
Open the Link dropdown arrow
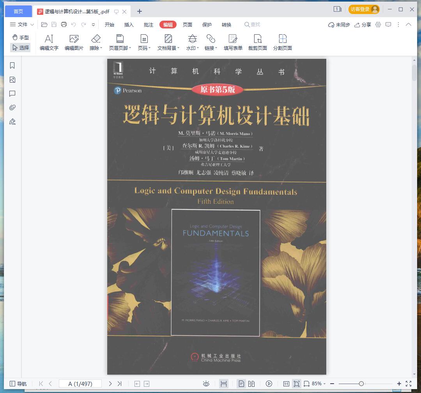[216, 48]
